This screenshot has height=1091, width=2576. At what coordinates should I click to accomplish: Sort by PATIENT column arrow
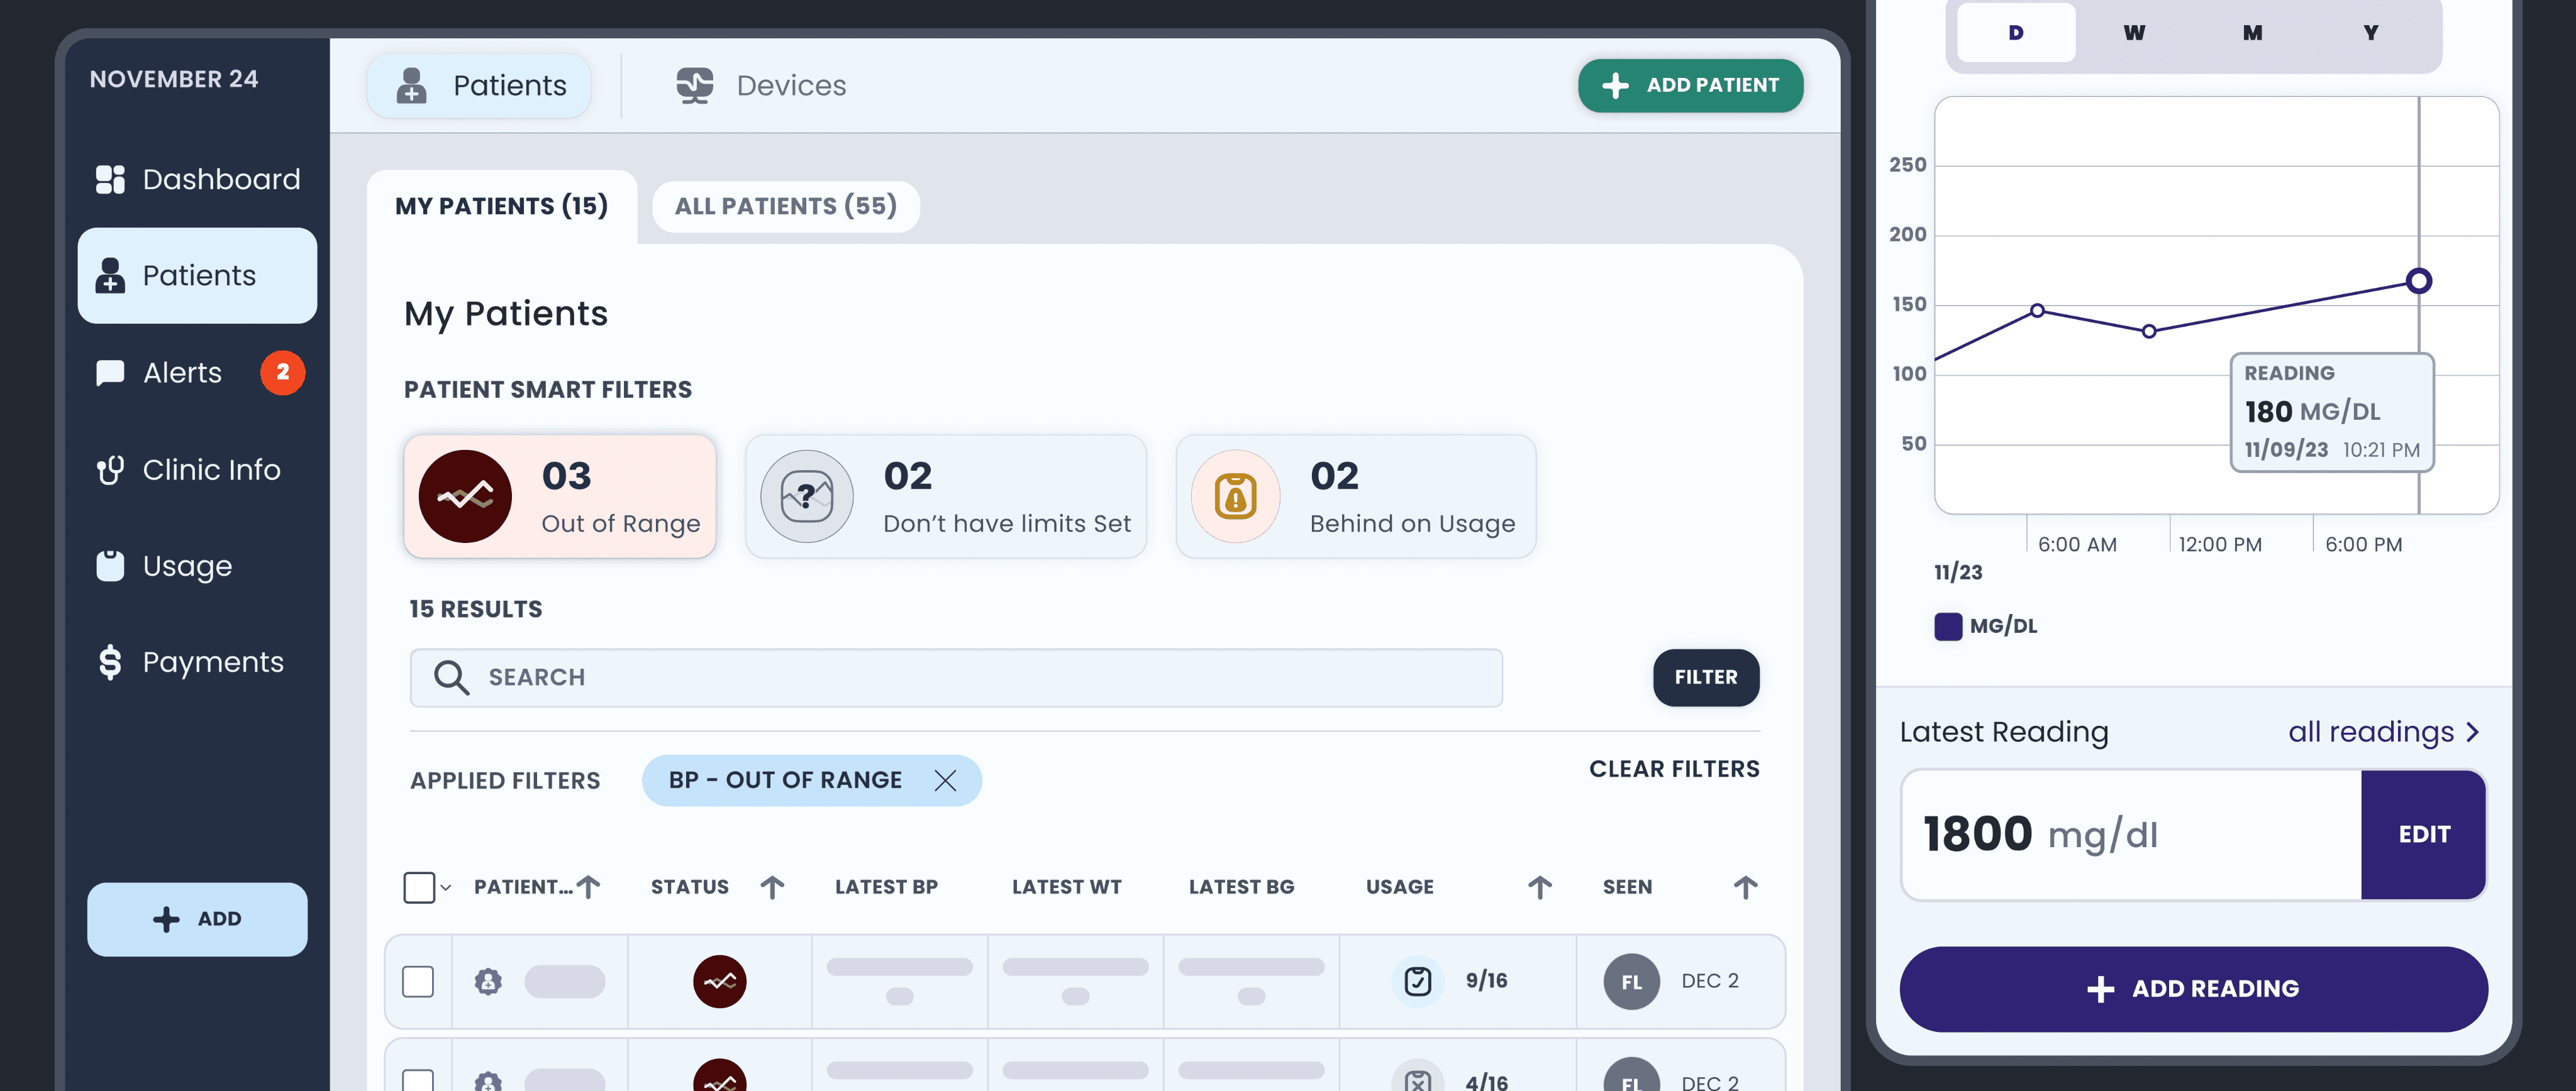coord(589,887)
